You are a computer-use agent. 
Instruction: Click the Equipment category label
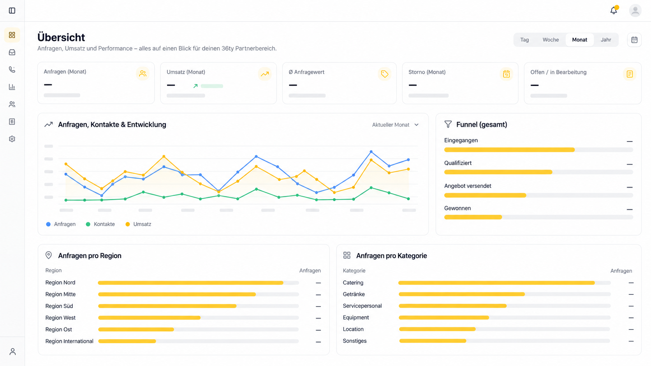(356, 317)
